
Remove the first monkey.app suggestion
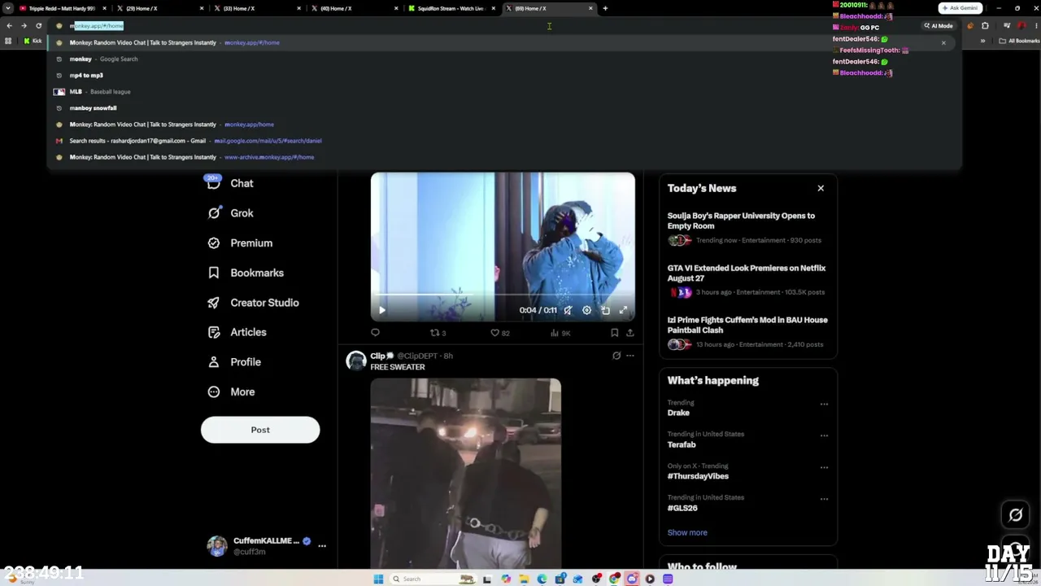[943, 42]
